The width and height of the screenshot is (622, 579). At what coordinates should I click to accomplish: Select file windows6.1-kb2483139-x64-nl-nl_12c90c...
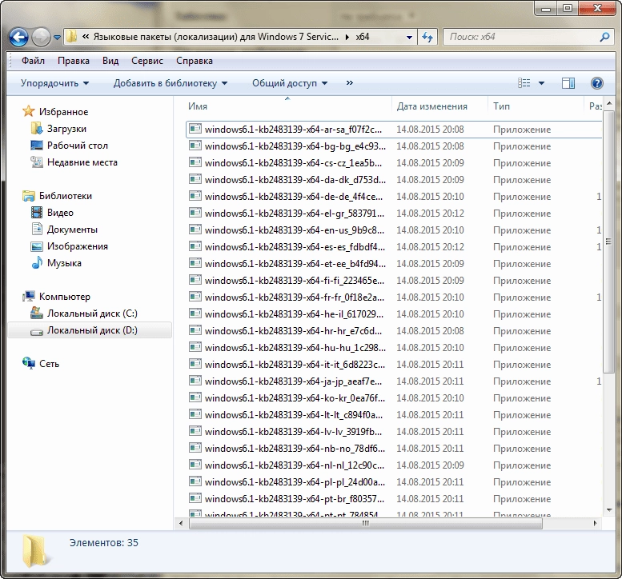(295, 465)
